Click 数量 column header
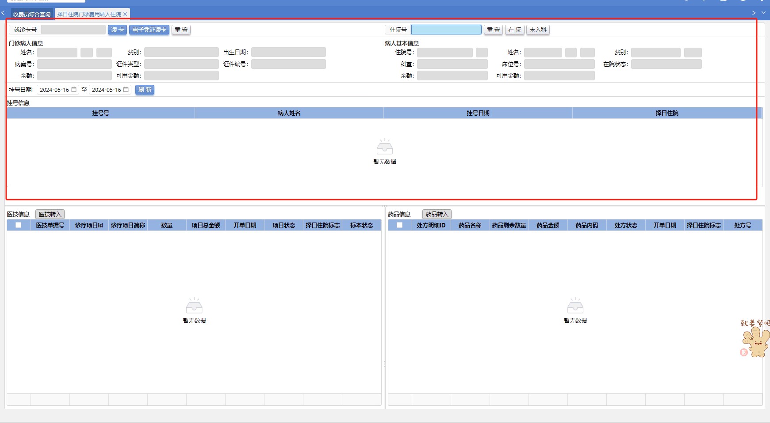770x423 pixels. pos(167,225)
